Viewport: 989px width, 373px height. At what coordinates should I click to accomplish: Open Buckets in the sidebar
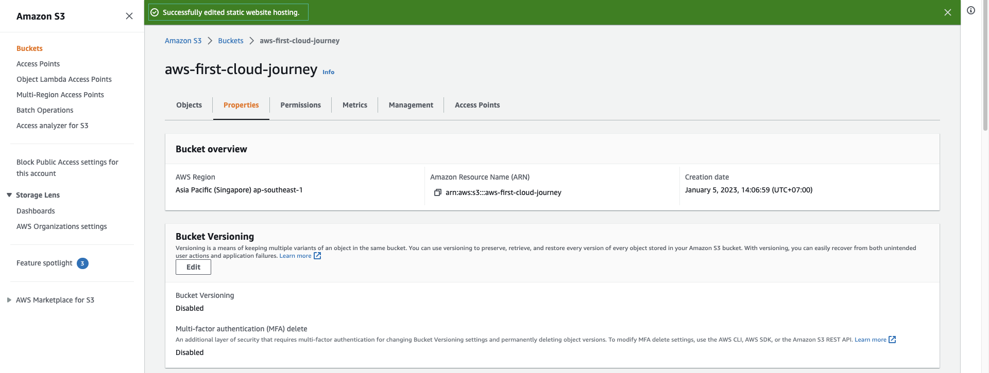point(29,48)
